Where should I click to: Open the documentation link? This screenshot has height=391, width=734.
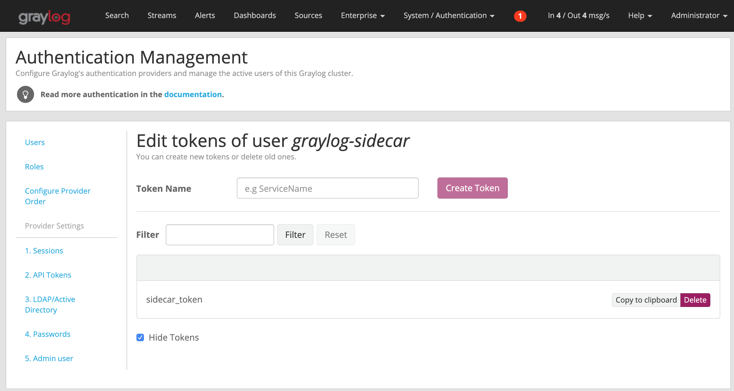pos(193,94)
